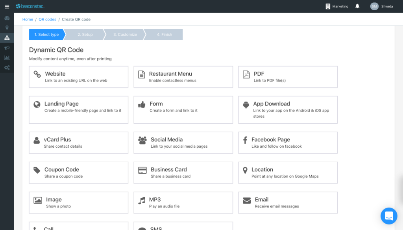Click the Beaconstac logo
Image resolution: width=403 pixels, height=230 pixels.
pyautogui.click(x=30, y=6)
